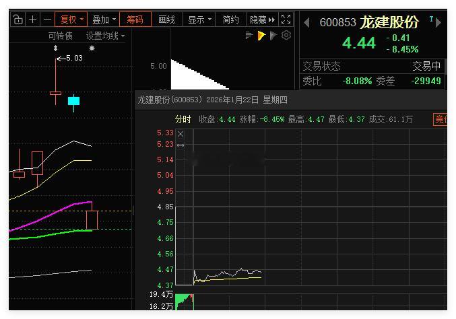Click the 委比 value -8.08%
456x319 pixels.
tap(357, 81)
